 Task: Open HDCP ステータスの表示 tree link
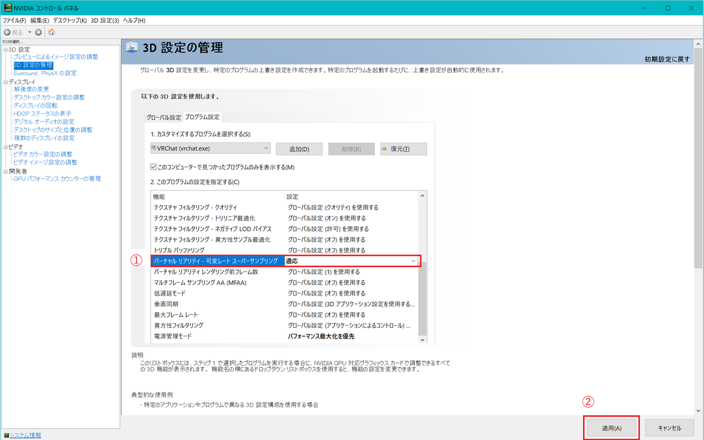click(43, 114)
